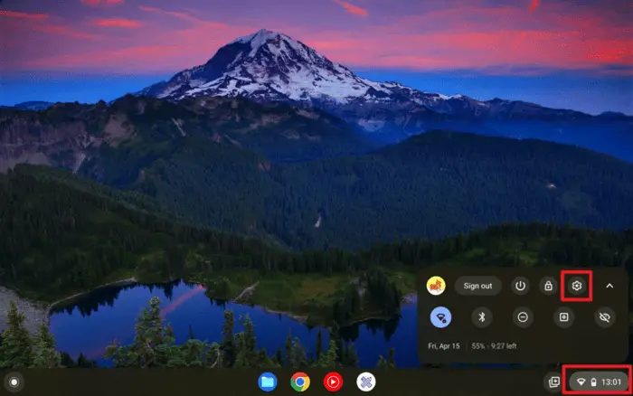Toggle the Wi-Fi network button
Viewport: 633px width, 396px height.
441,317
